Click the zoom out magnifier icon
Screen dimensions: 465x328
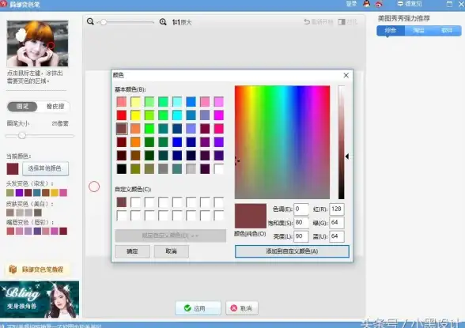[x=90, y=21]
